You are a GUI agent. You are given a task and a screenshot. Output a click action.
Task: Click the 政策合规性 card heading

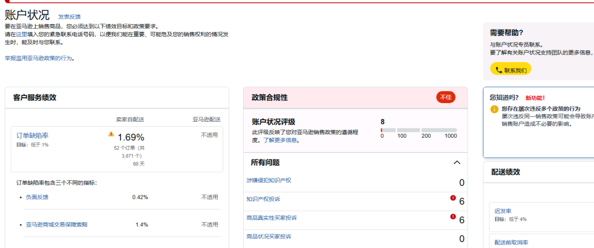[269, 98]
